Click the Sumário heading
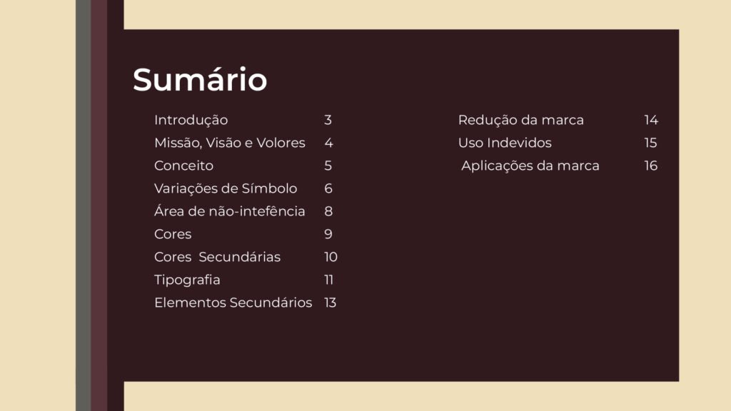This screenshot has width=731, height=411. [200, 79]
